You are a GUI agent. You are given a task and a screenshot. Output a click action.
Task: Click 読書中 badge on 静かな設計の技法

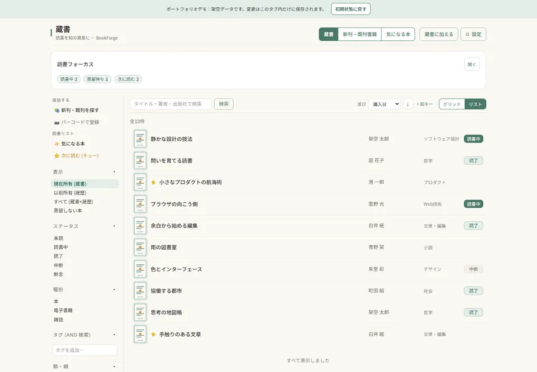point(474,139)
